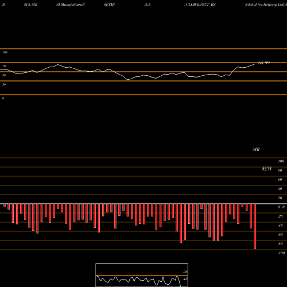The image size is (287, 287).
Task: Click the -45 label in the mini chart
Action: point(185,279)
